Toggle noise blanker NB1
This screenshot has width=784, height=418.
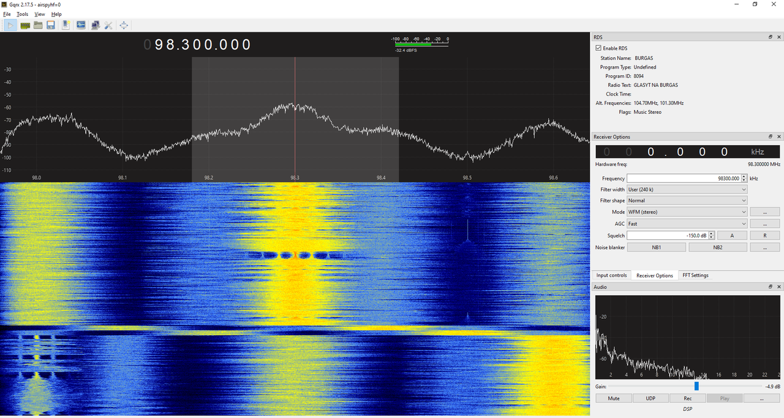pyautogui.click(x=657, y=247)
